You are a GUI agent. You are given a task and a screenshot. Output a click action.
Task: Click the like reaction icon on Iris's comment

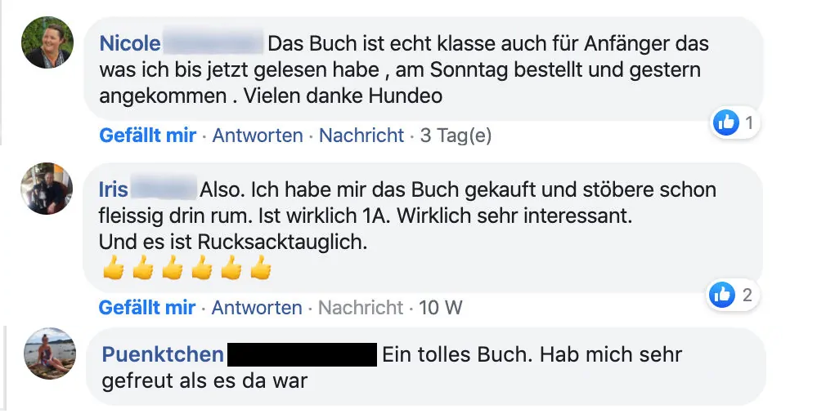point(723,296)
